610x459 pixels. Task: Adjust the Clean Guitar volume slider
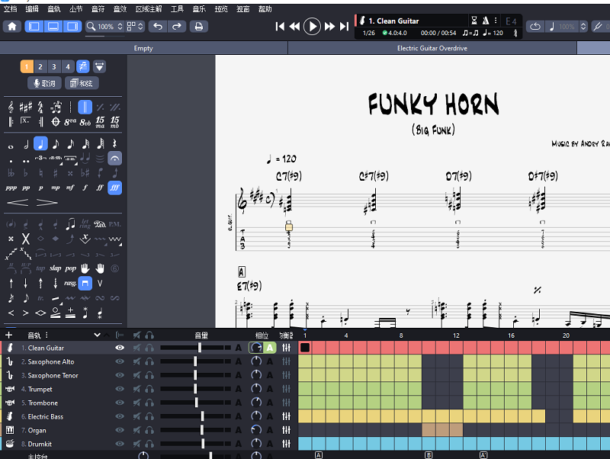click(200, 348)
